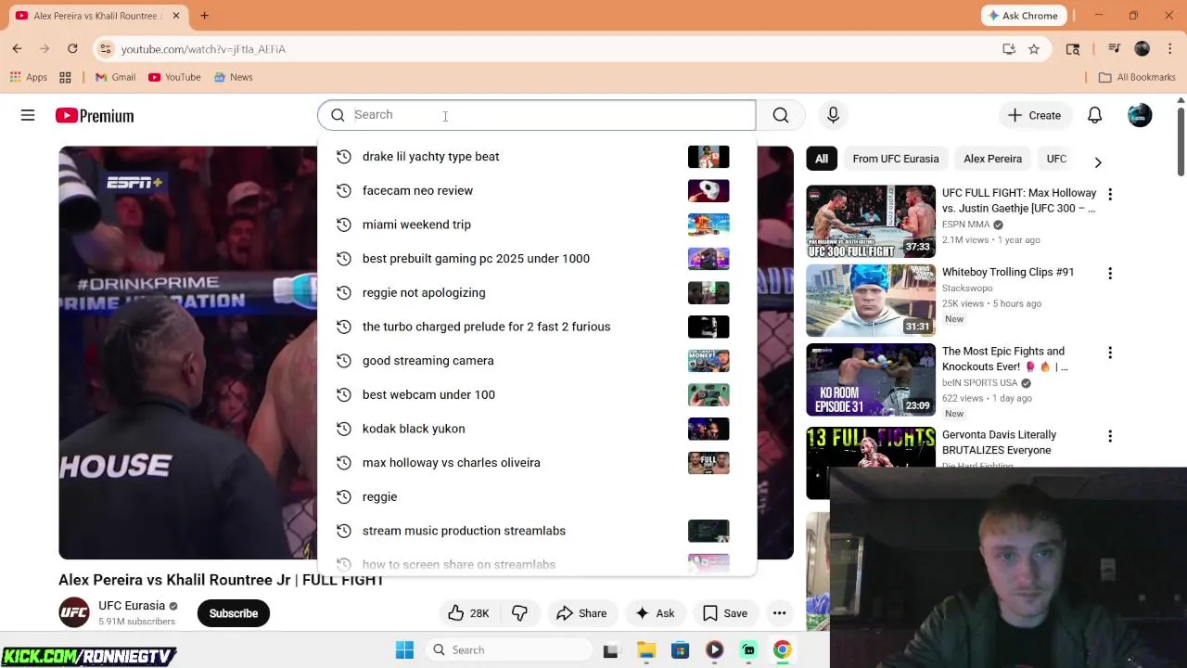Open All Bookmarks folder
Viewport: 1187px width, 668px height.
pyautogui.click(x=1137, y=77)
